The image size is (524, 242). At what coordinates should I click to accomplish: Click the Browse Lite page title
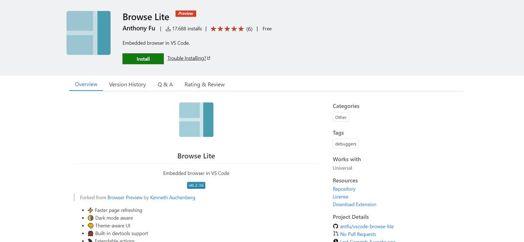[146, 17]
